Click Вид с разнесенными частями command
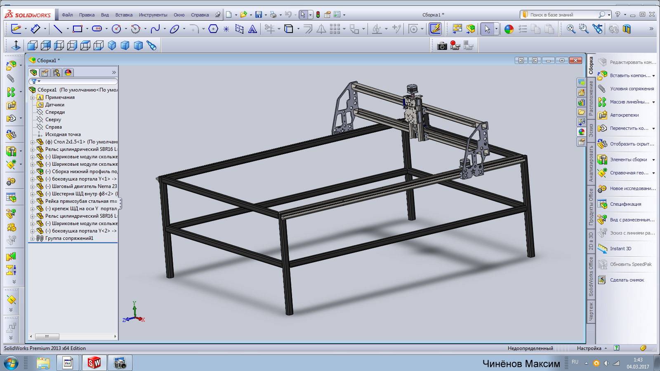Viewport: 660px width, 371px height. 632,220
